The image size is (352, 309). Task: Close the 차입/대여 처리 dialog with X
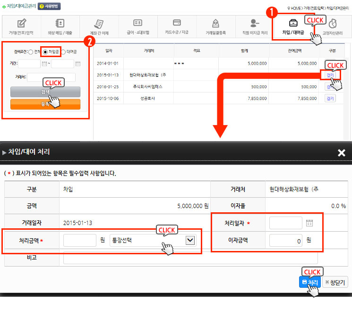(342, 152)
